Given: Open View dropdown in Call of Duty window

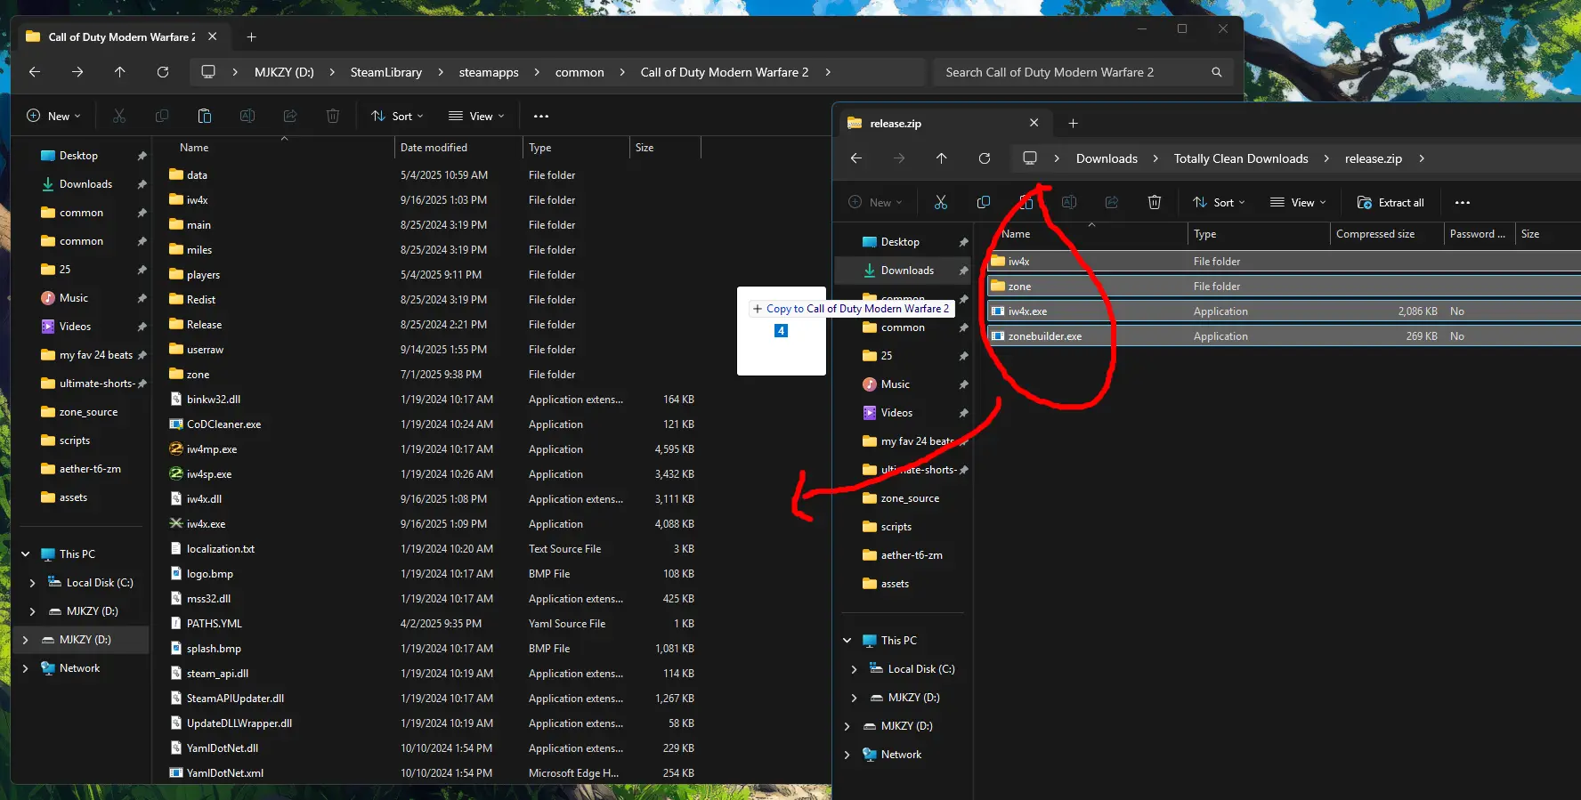Looking at the screenshot, I should (x=476, y=116).
